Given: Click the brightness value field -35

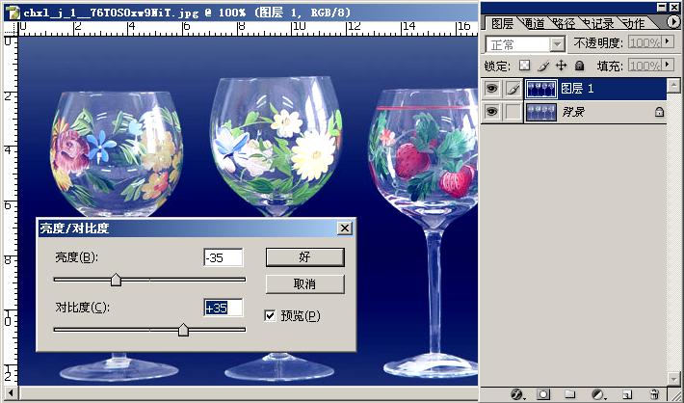Looking at the screenshot, I should coord(223,257).
